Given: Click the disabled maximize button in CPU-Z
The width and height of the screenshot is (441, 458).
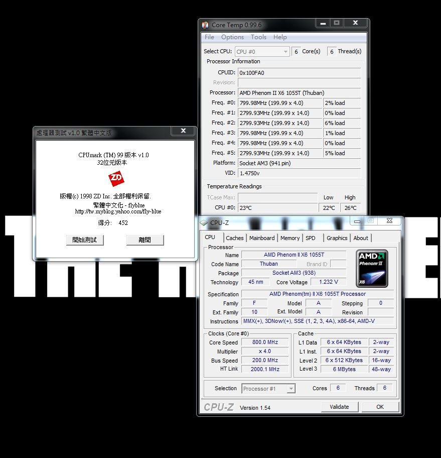Looking at the screenshot, I should tap(371, 221).
